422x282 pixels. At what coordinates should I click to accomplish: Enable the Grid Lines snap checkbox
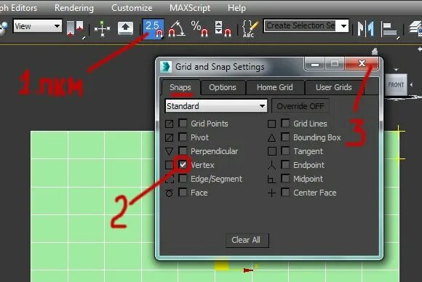(285, 124)
